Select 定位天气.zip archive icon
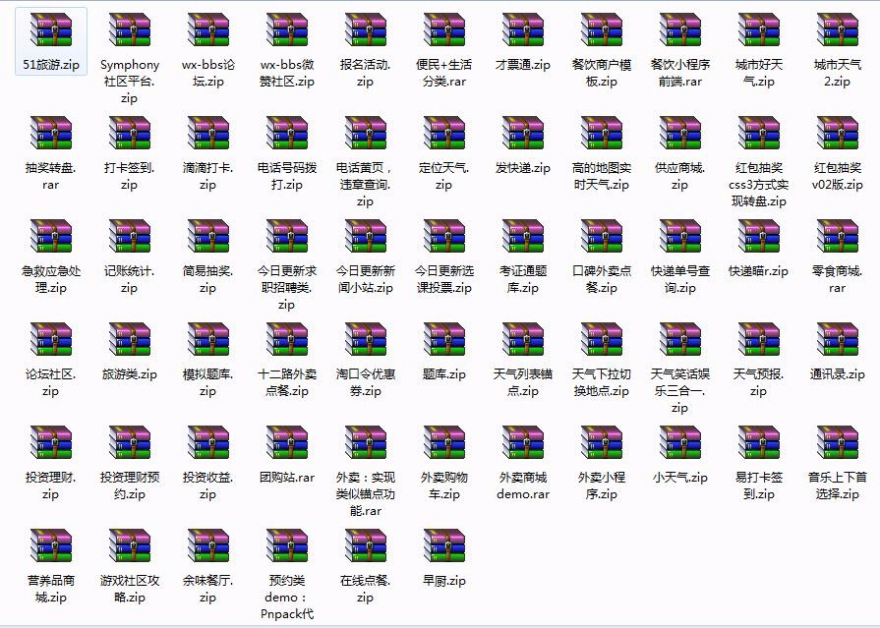This screenshot has height=628, width=880. (443, 133)
